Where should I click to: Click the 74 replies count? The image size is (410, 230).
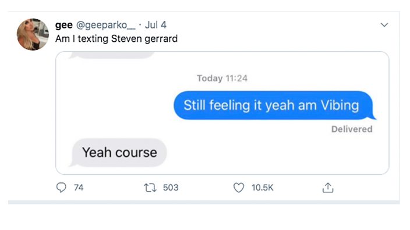(x=79, y=188)
